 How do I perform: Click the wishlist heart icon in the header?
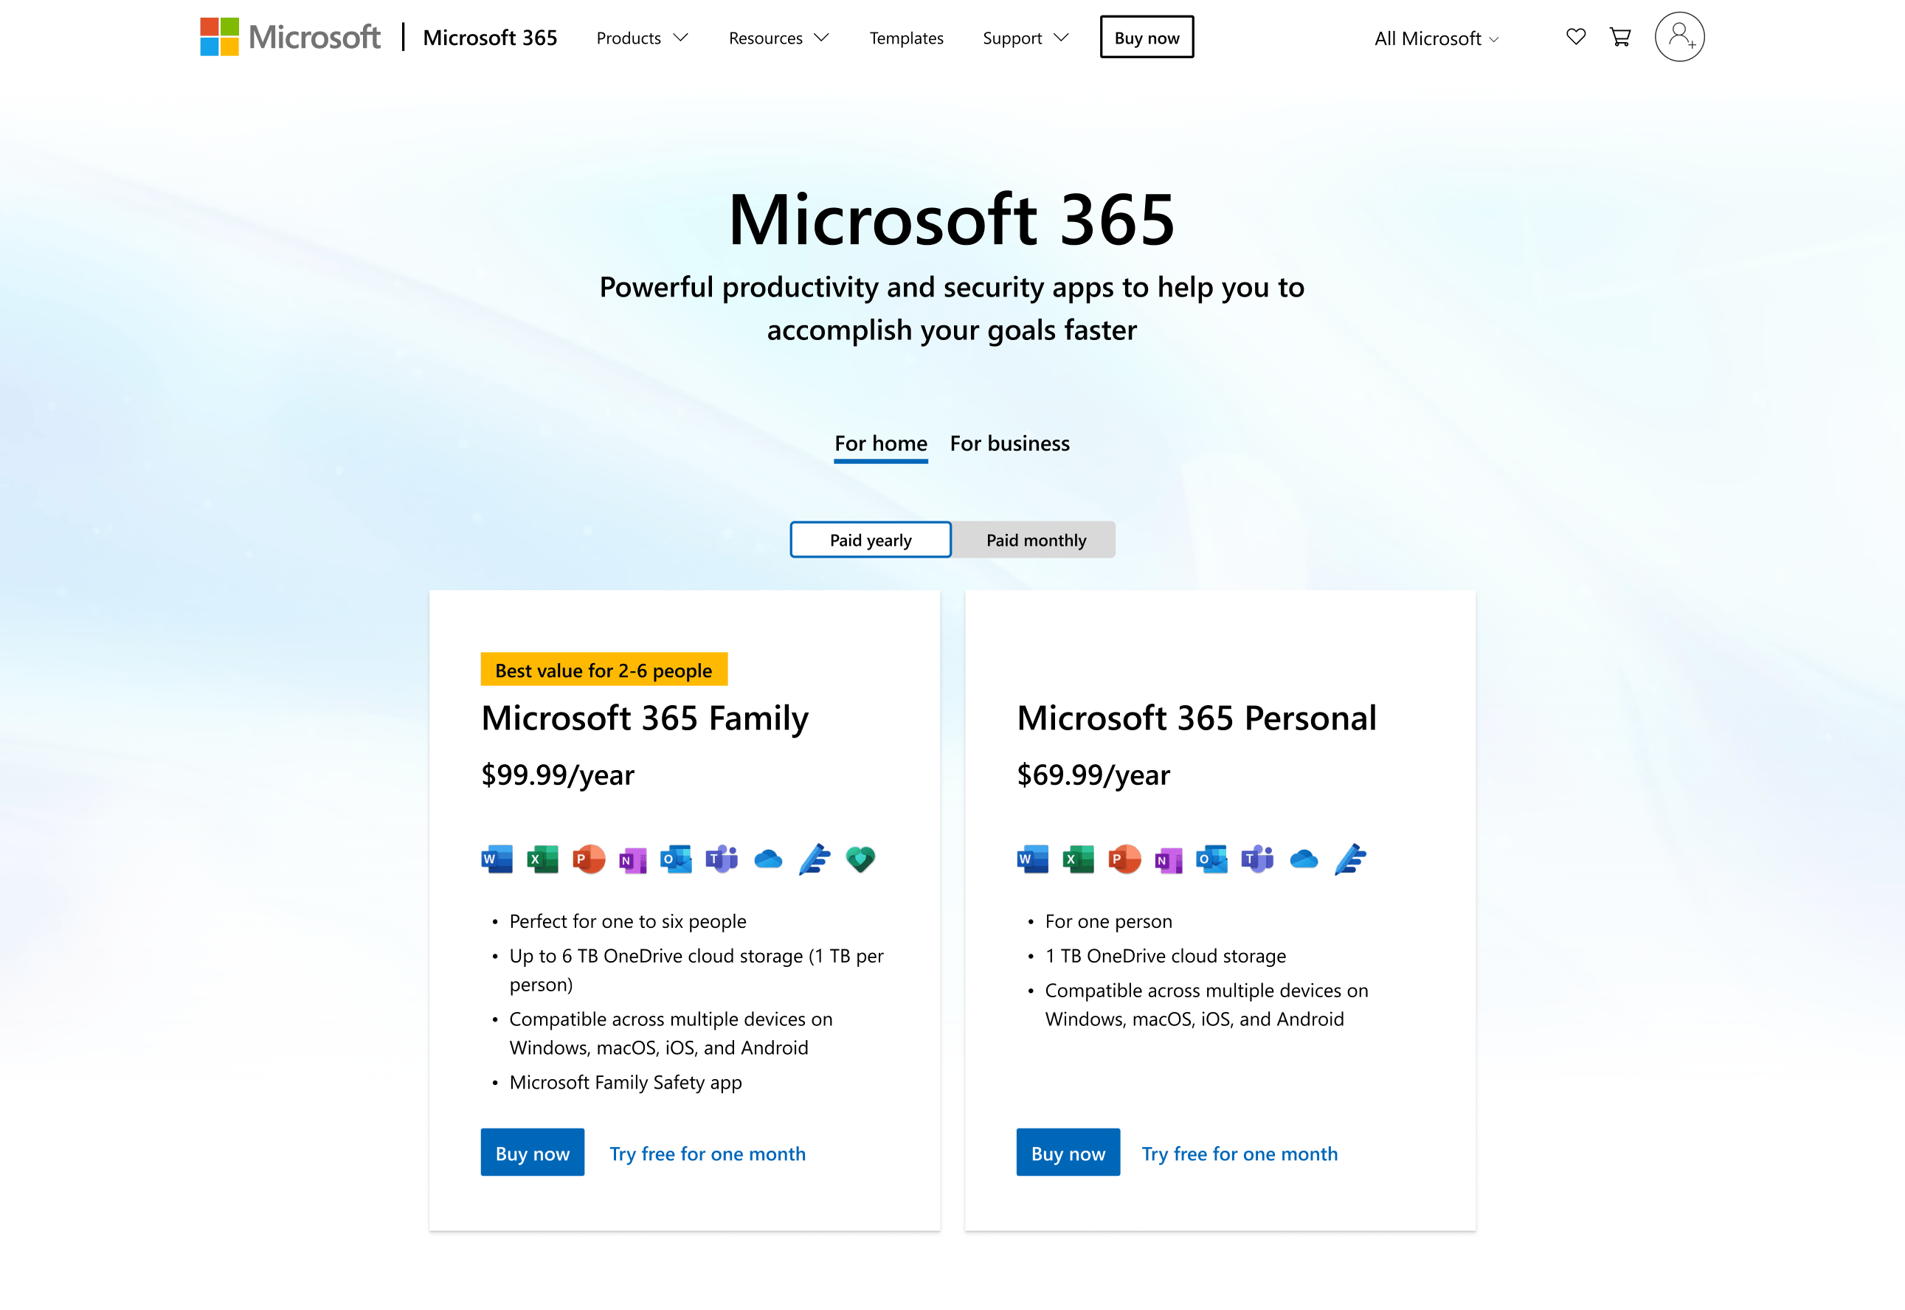coord(1575,37)
